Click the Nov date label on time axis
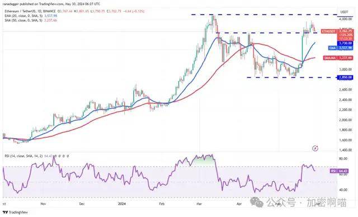This screenshot has height=217, width=358. click(x=43, y=204)
